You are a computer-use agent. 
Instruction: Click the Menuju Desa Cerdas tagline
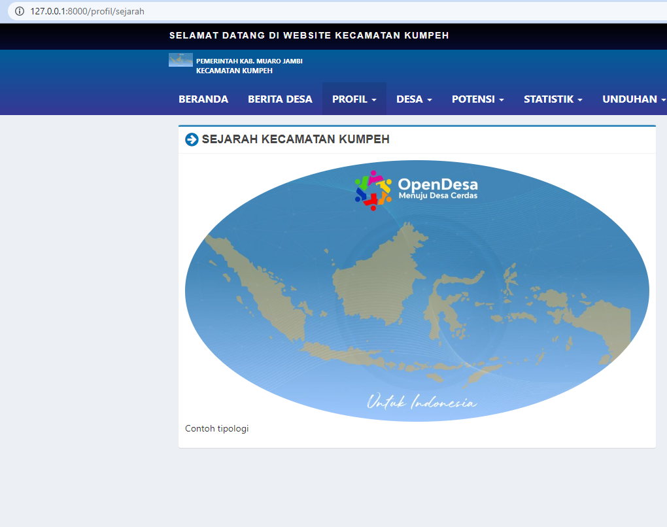pyautogui.click(x=438, y=195)
